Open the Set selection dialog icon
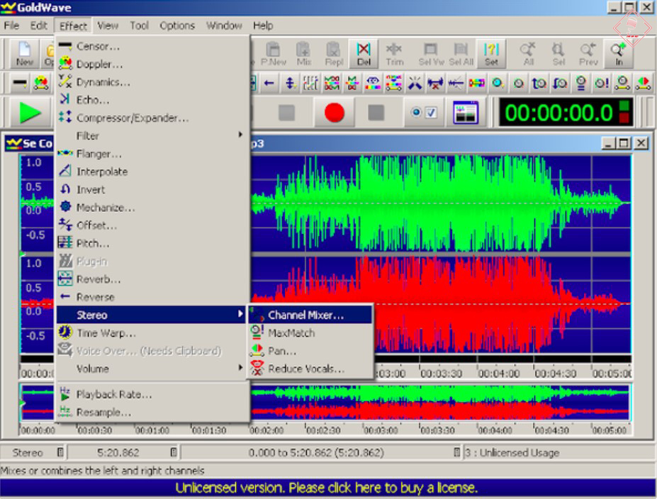The image size is (657, 499). click(492, 53)
